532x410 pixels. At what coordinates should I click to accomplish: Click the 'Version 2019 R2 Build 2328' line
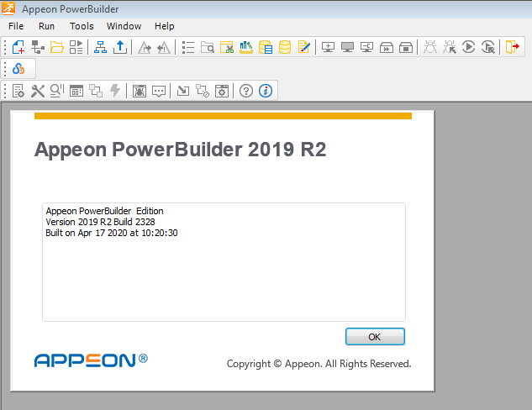pyautogui.click(x=100, y=222)
